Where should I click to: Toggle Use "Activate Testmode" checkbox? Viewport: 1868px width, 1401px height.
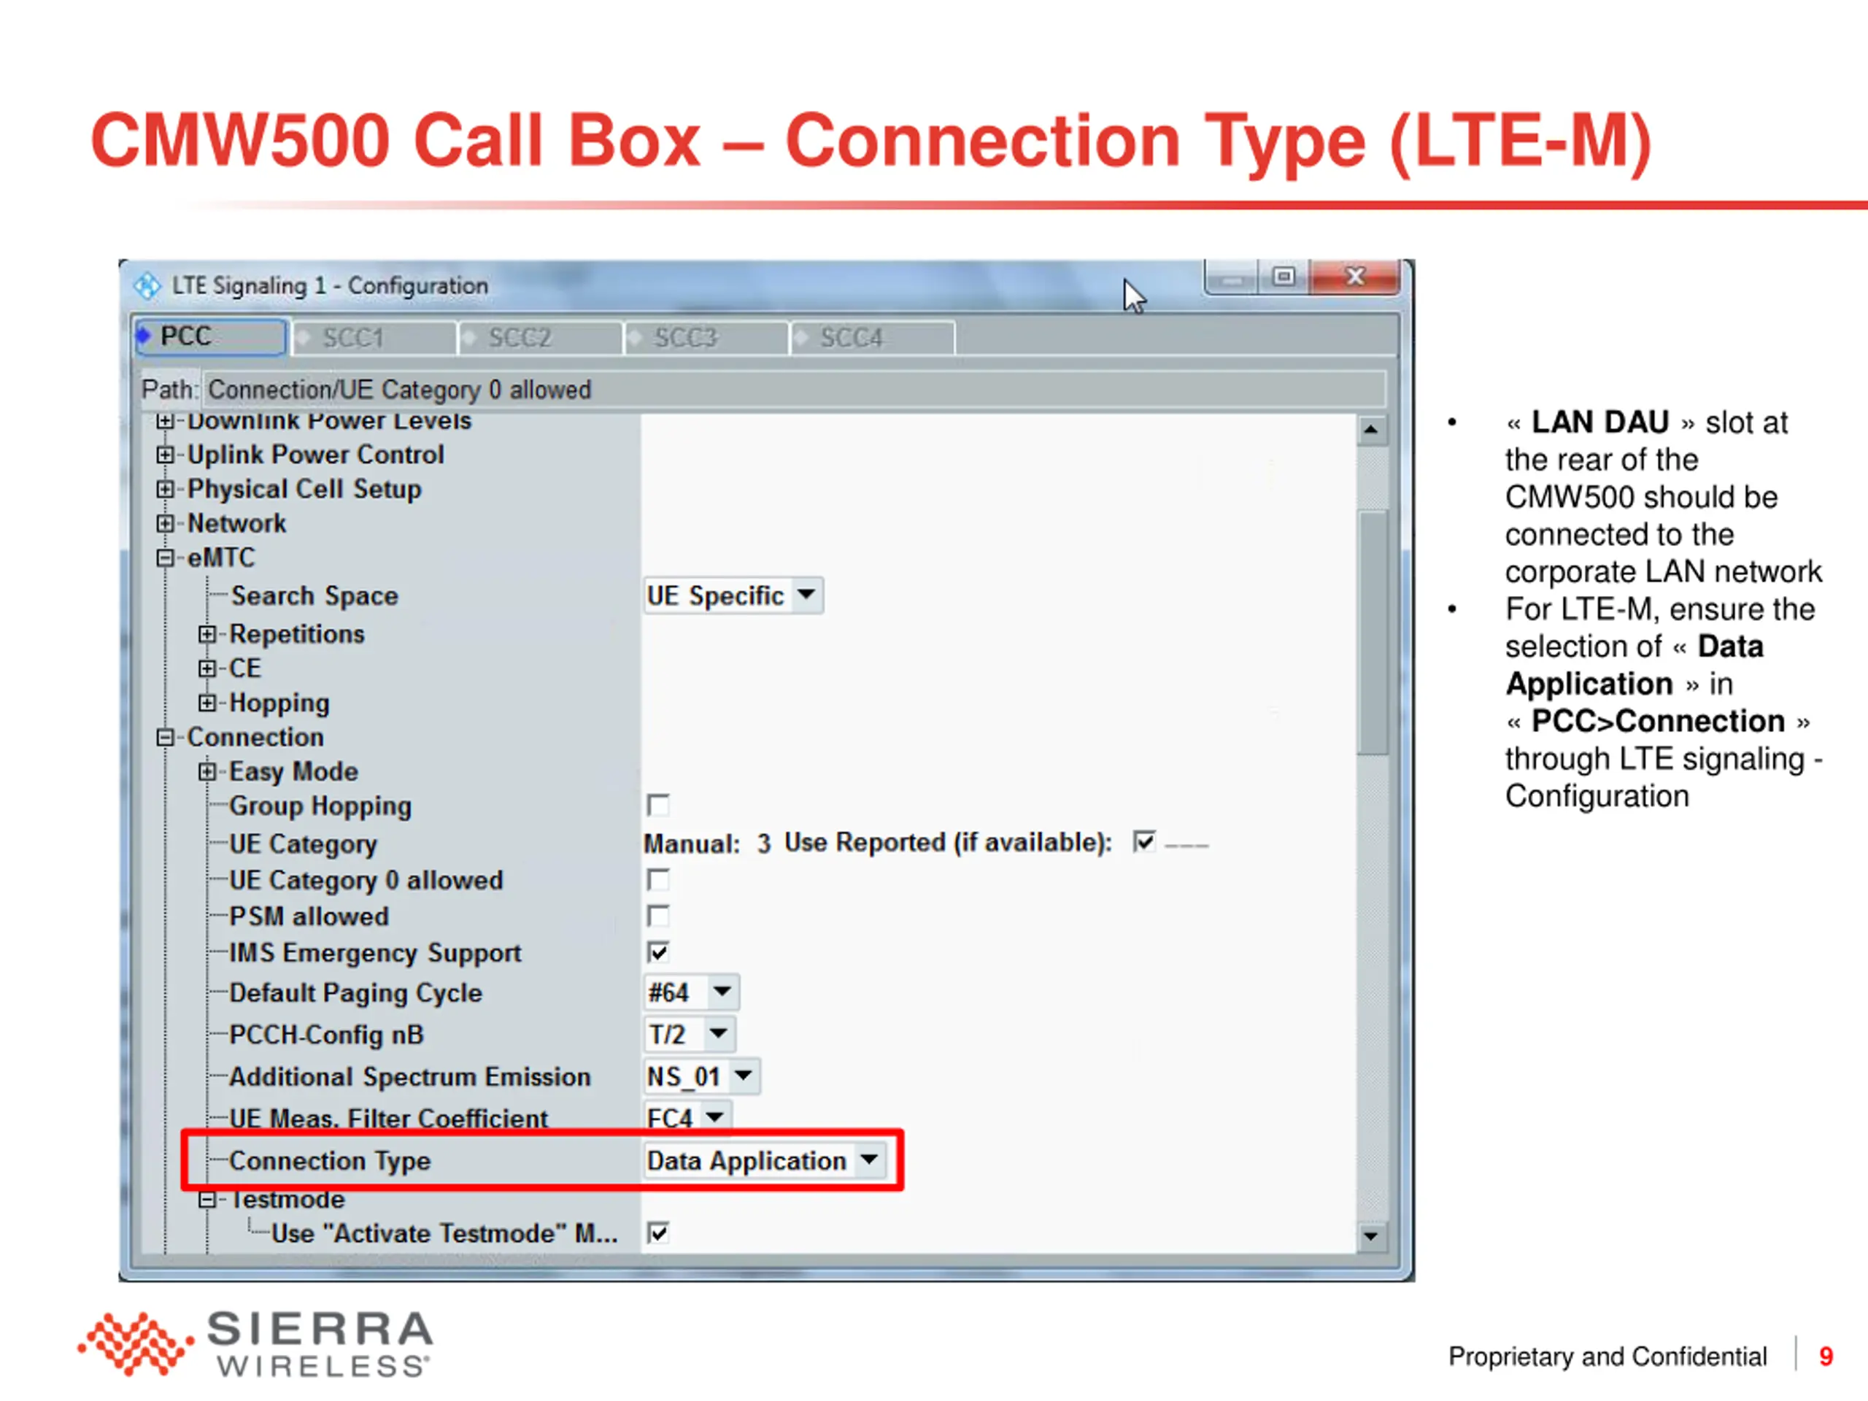click(658, 1233)
